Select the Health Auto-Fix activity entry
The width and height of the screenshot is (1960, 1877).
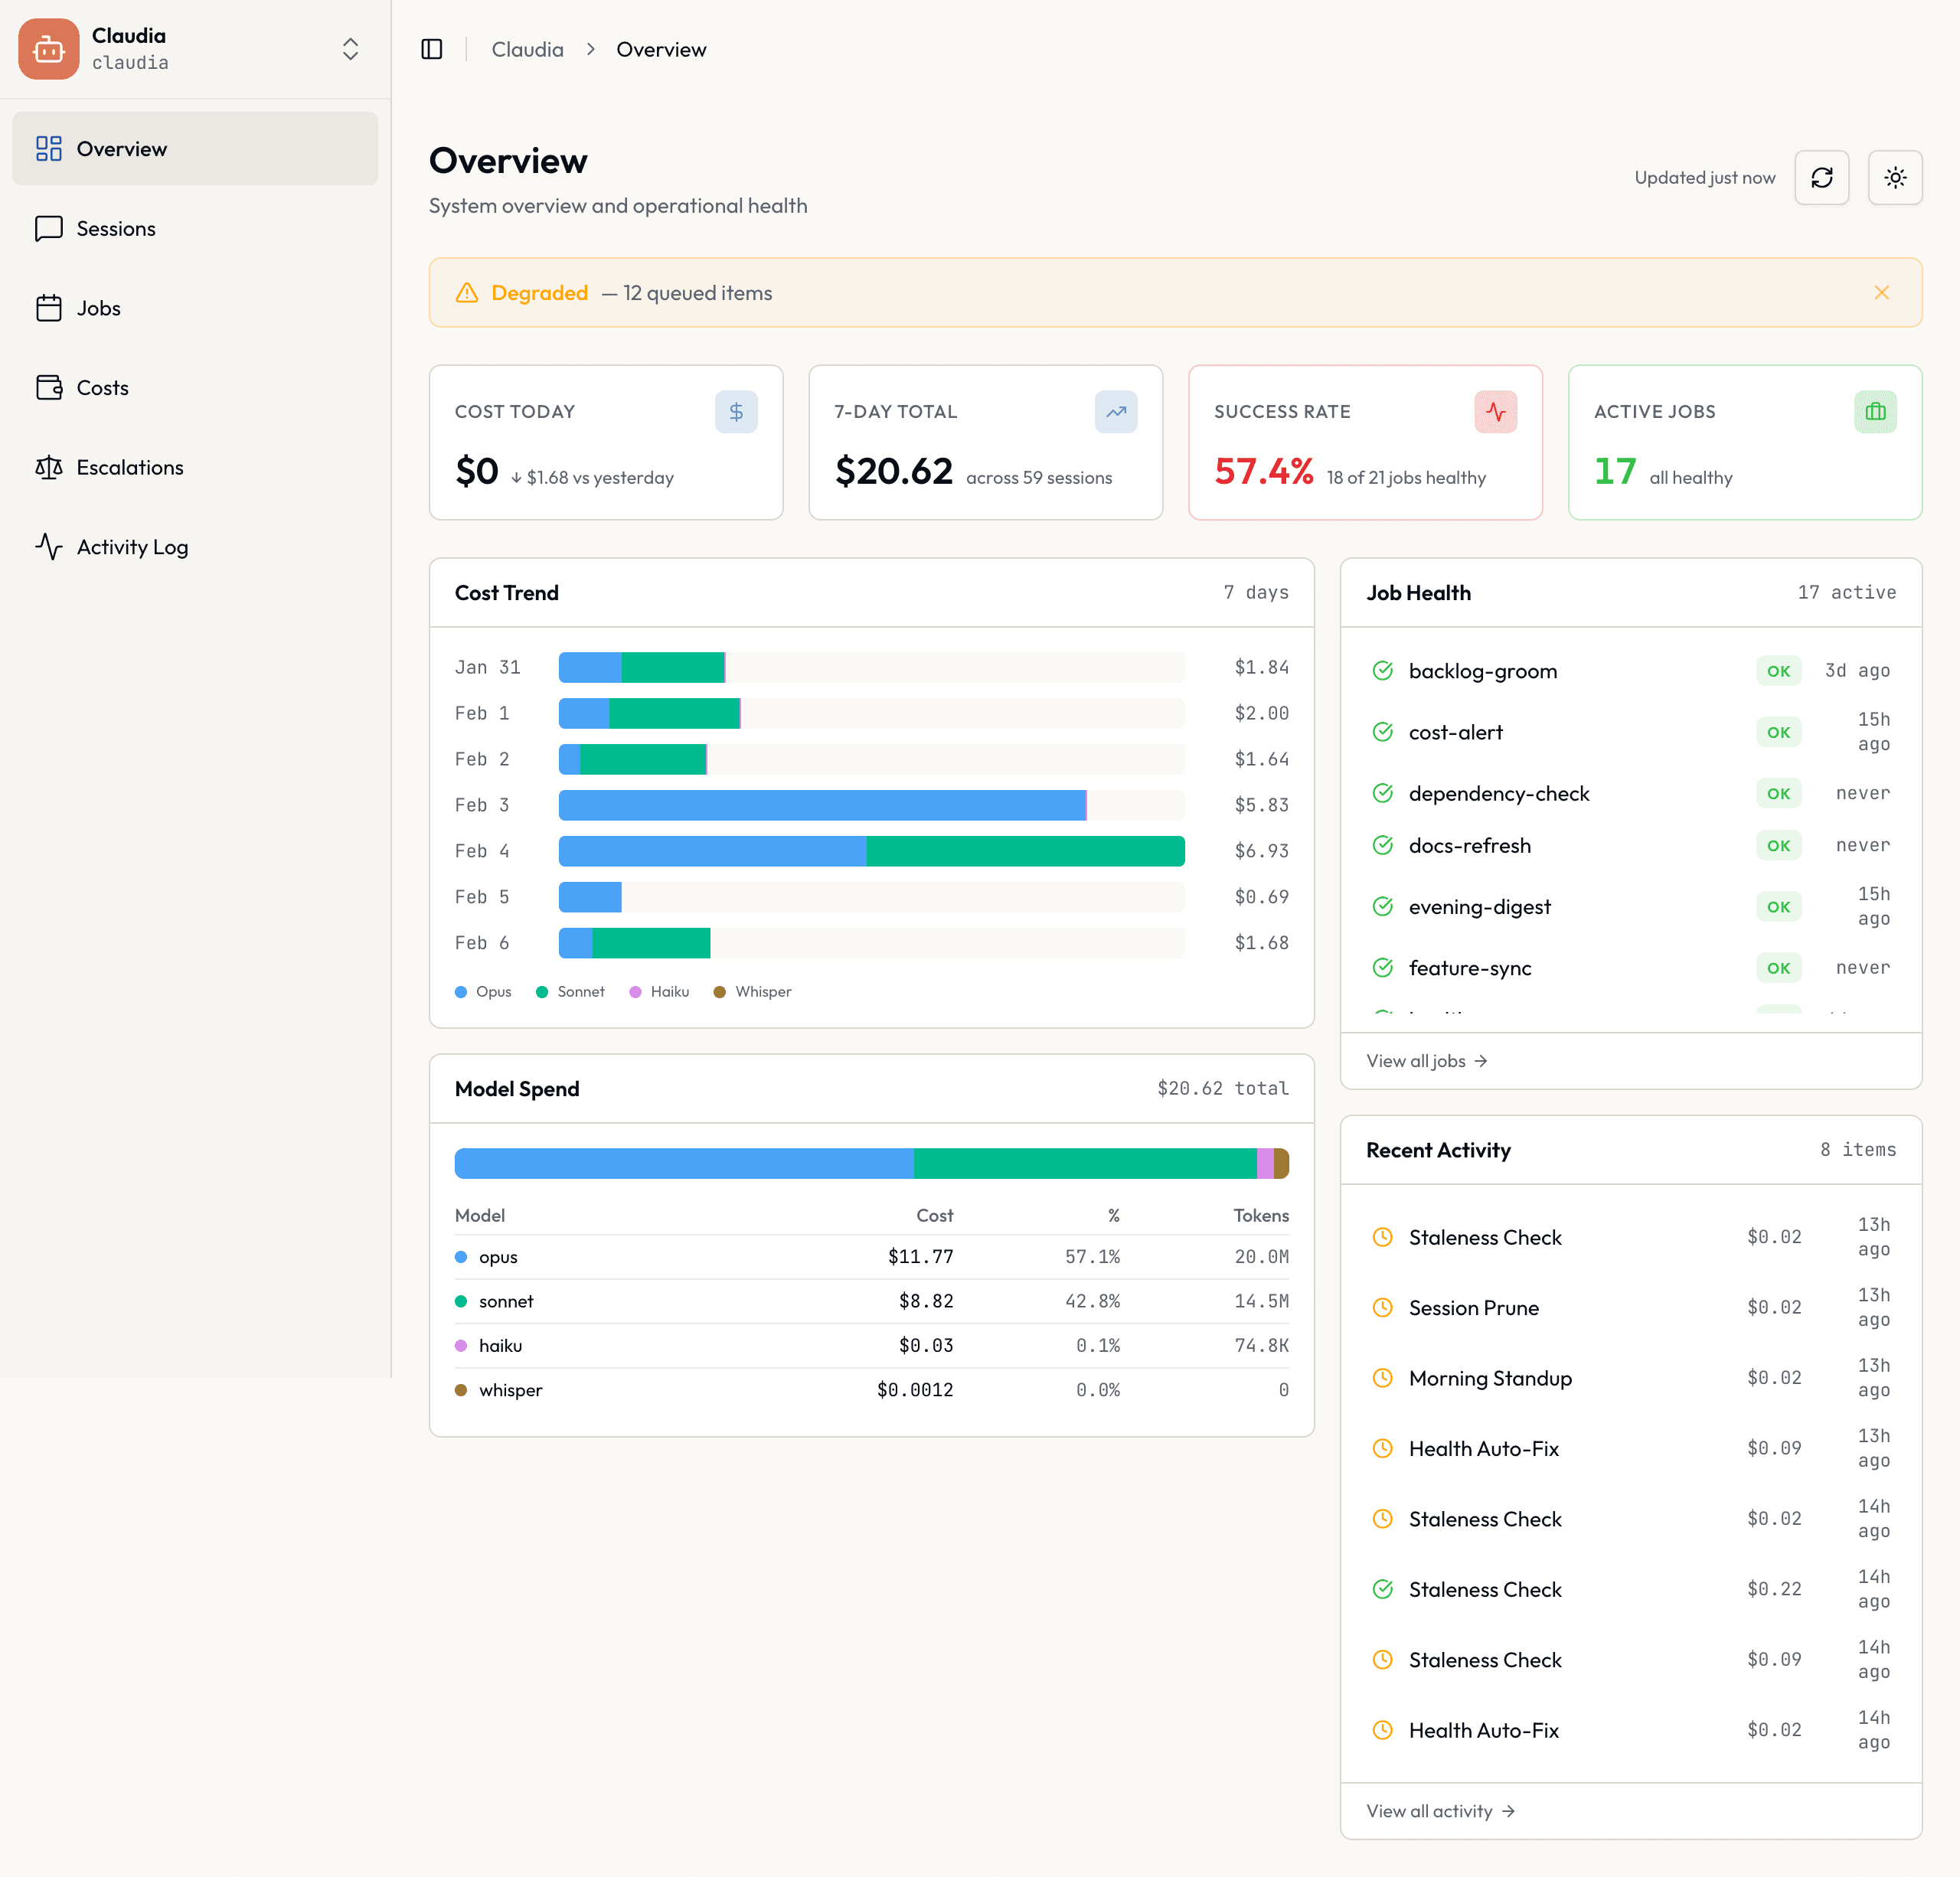point(1483,1448)
